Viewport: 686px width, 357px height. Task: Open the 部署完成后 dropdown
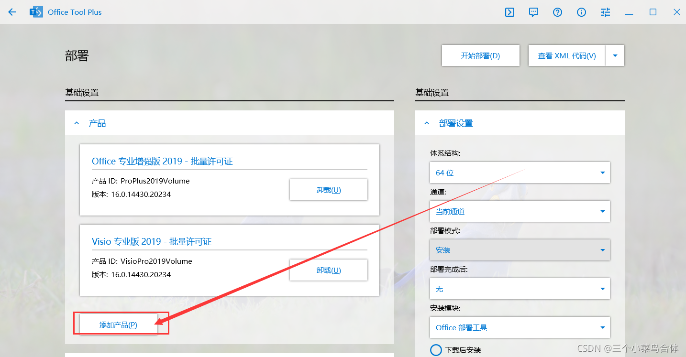click(520, 289)
